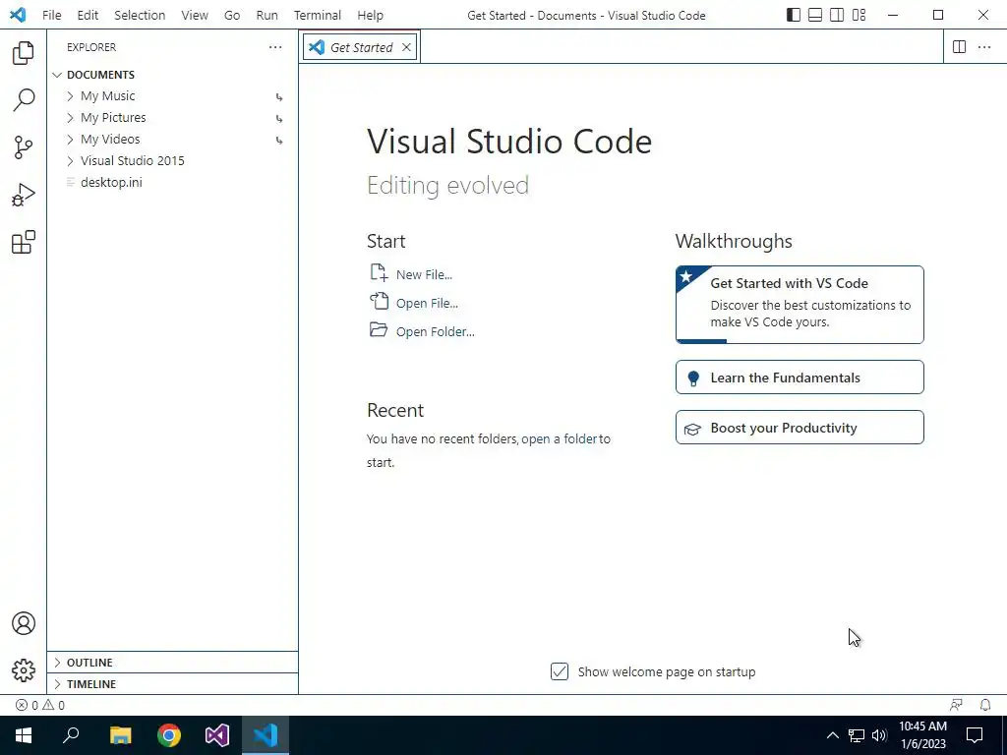Screen dimensions: 1007x755
Task: Open the Extensions view
Action: pos(24,242)
